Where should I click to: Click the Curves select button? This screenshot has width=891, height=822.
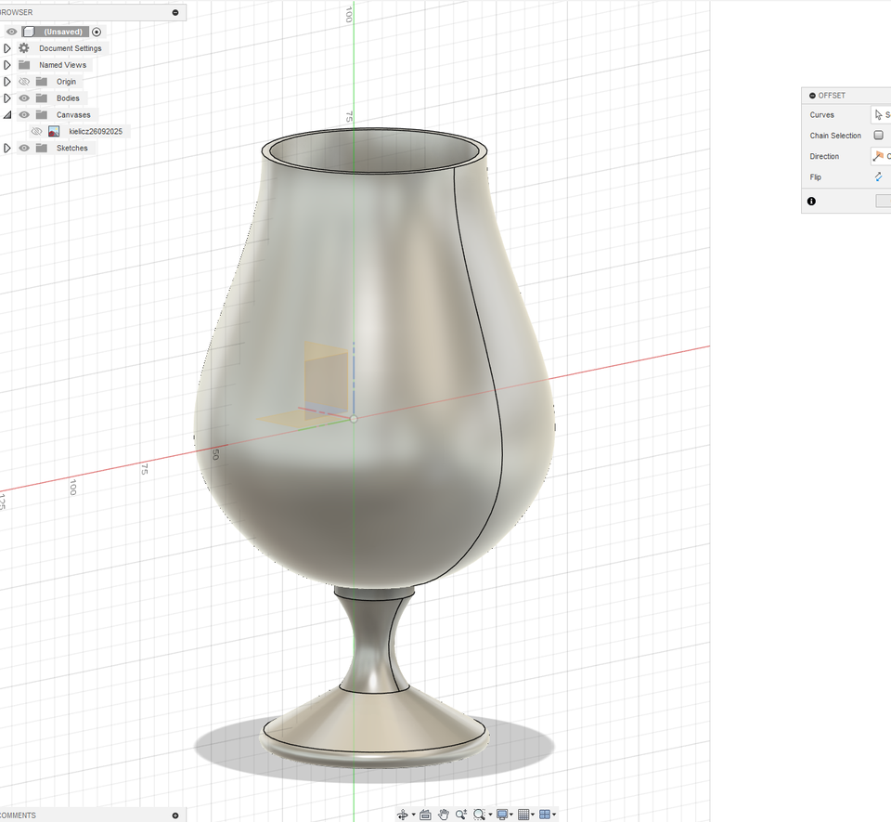click(x=880, y=115)
